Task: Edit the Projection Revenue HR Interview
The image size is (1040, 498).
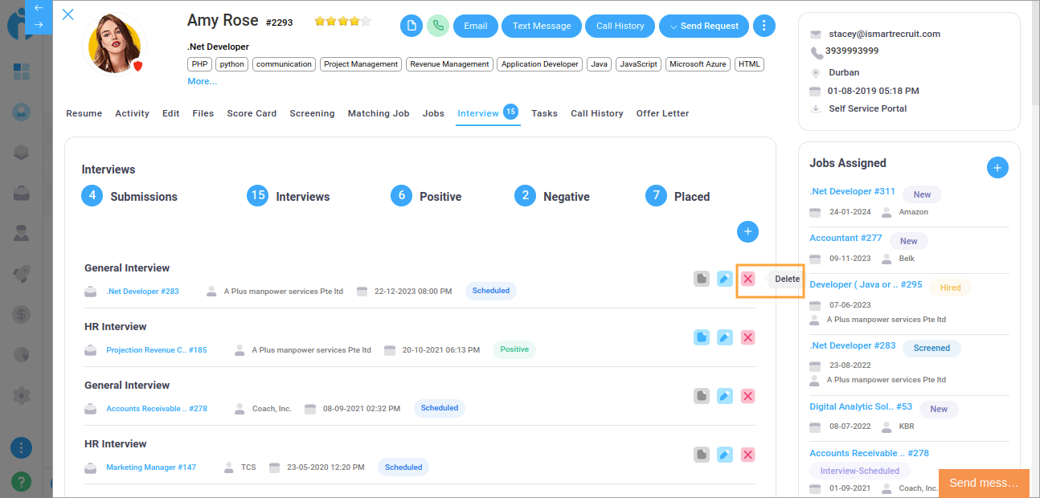Action: [724, 337]
